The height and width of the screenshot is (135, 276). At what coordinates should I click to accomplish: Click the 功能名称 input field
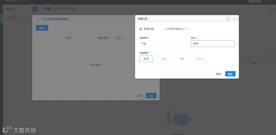(x=161, y=44)
